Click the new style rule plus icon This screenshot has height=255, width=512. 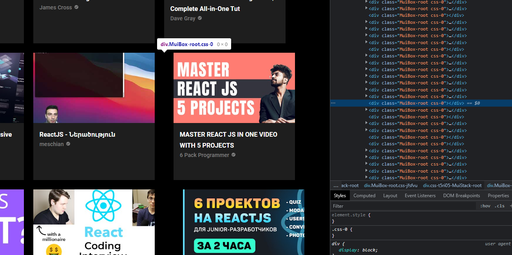(510, 206)
